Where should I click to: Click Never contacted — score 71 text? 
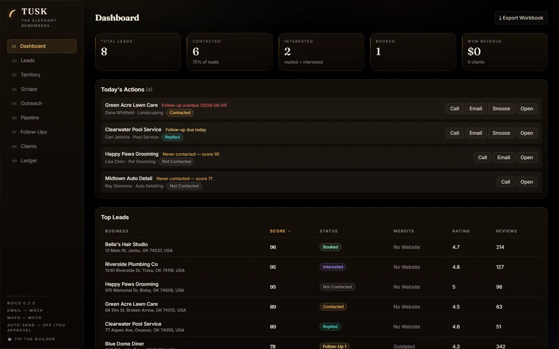pyautogui.click(x=184, y=179)
